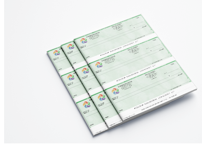Click the flower logo on middle sheet's top check
Screen dimensions: 202x147
pyautogui.click(x=71, y=47)
